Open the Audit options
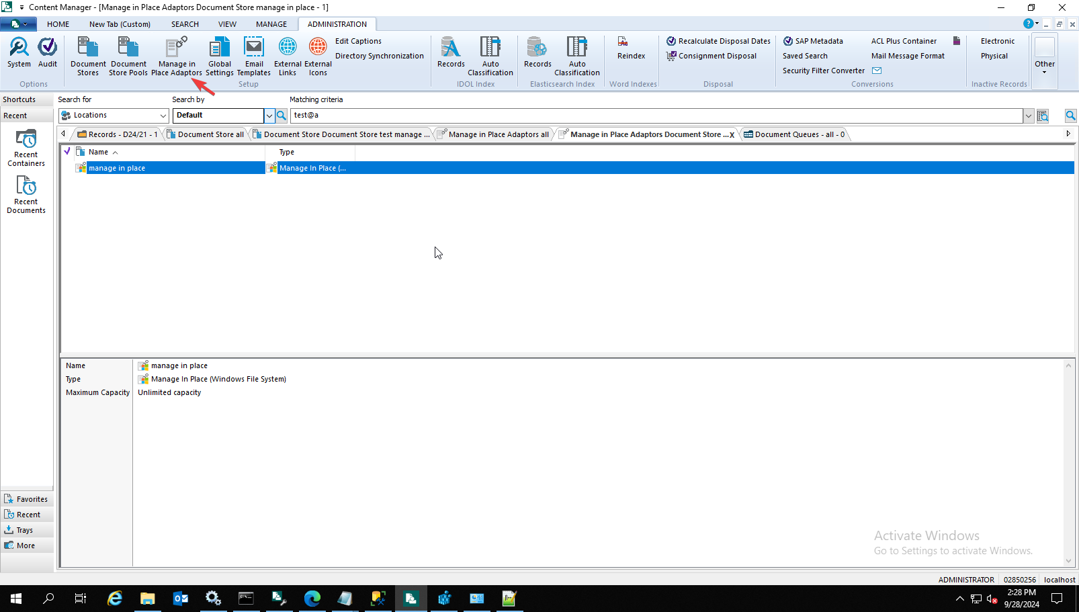 [x=48, y=52]
